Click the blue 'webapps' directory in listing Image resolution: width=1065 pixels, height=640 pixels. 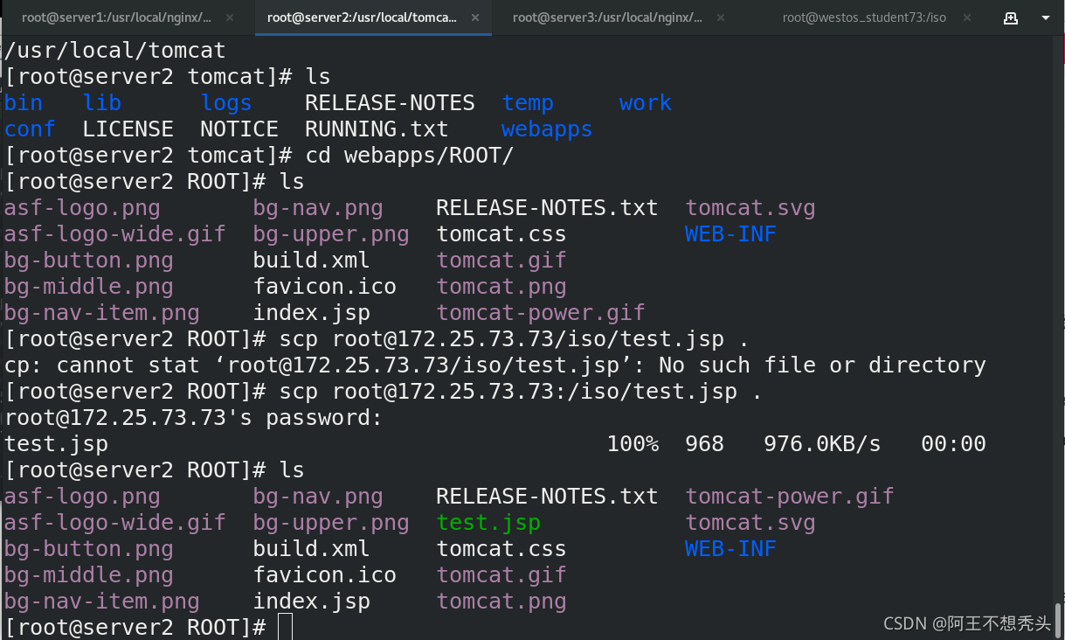[x=547, y=129]
